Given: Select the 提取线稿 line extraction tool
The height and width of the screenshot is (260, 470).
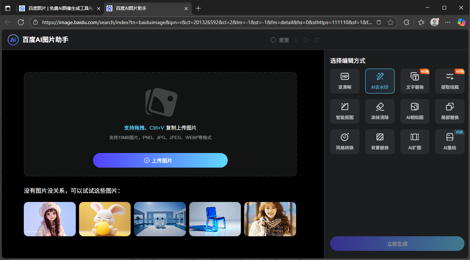Looking at the screenshot, I should click(450, 81).
